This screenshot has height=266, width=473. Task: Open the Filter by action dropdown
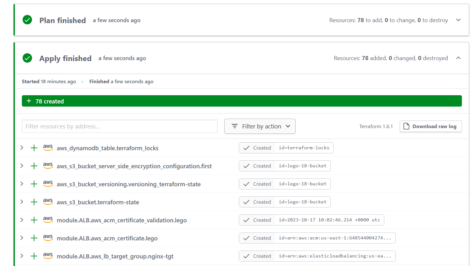pyautogui.click(x=260, y=126)
